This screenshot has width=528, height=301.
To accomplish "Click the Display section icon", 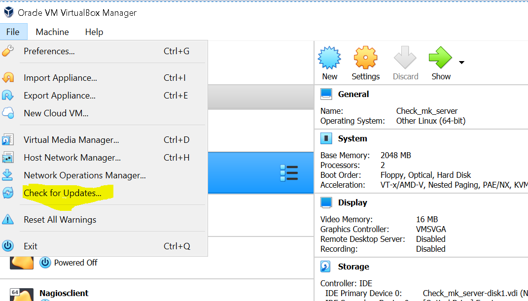I will (x=326, y=202).
